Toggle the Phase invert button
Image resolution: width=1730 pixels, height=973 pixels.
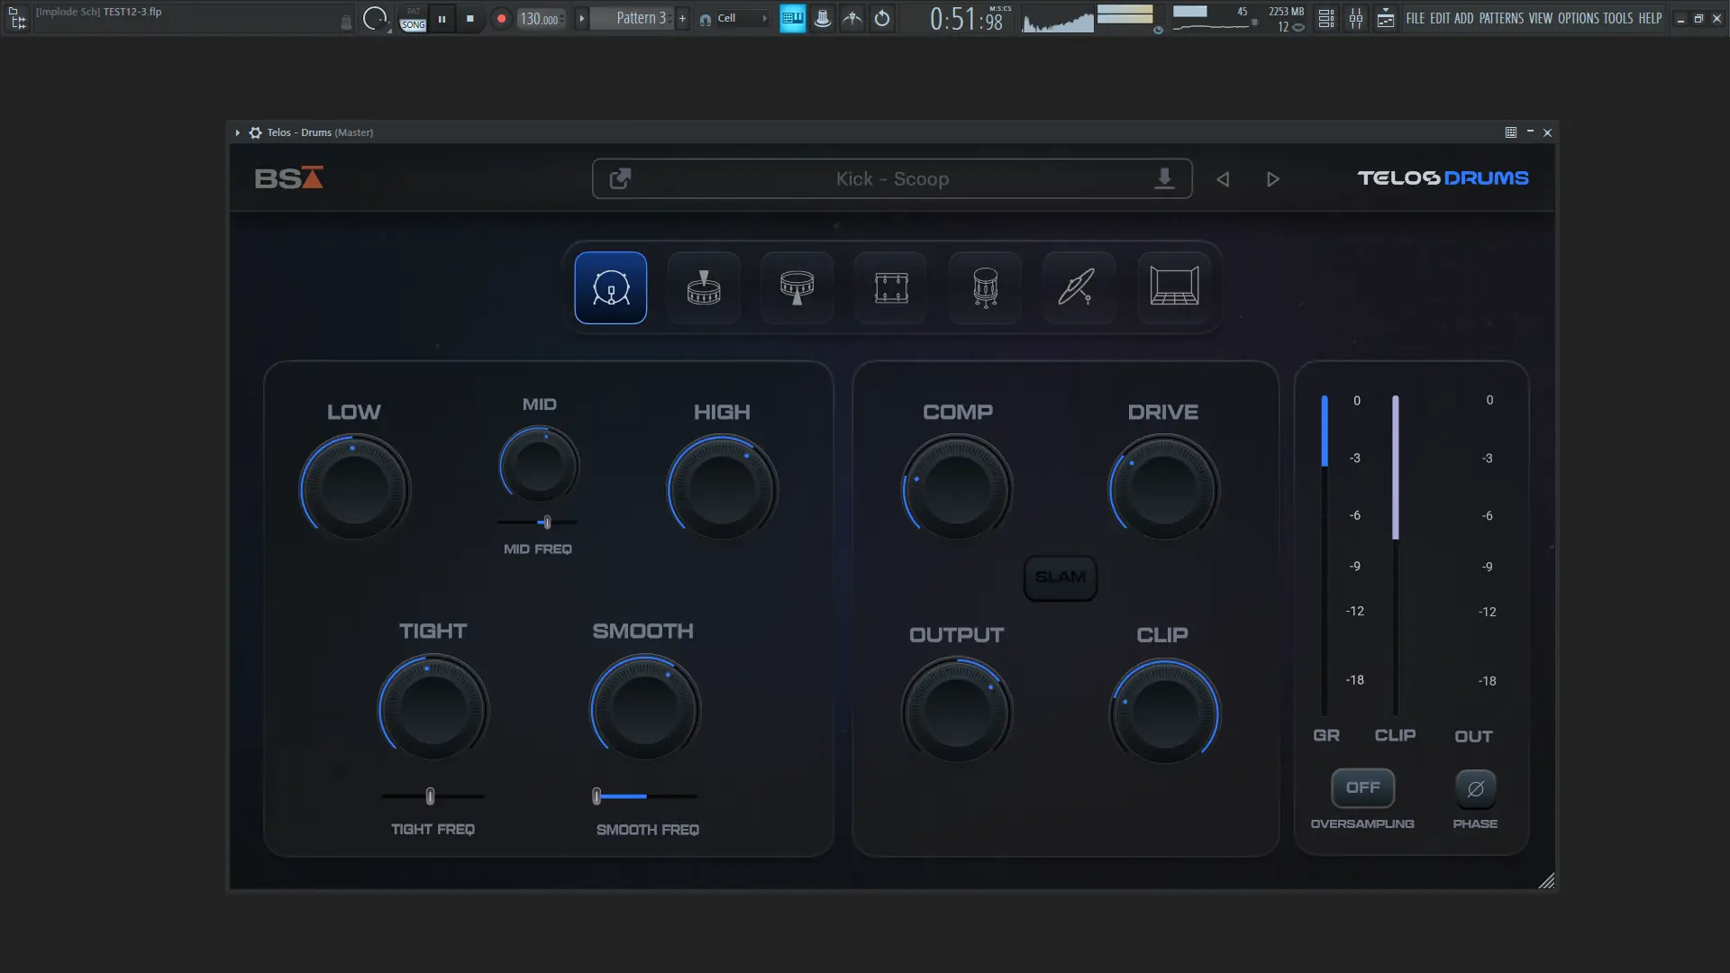point(1475,787)
